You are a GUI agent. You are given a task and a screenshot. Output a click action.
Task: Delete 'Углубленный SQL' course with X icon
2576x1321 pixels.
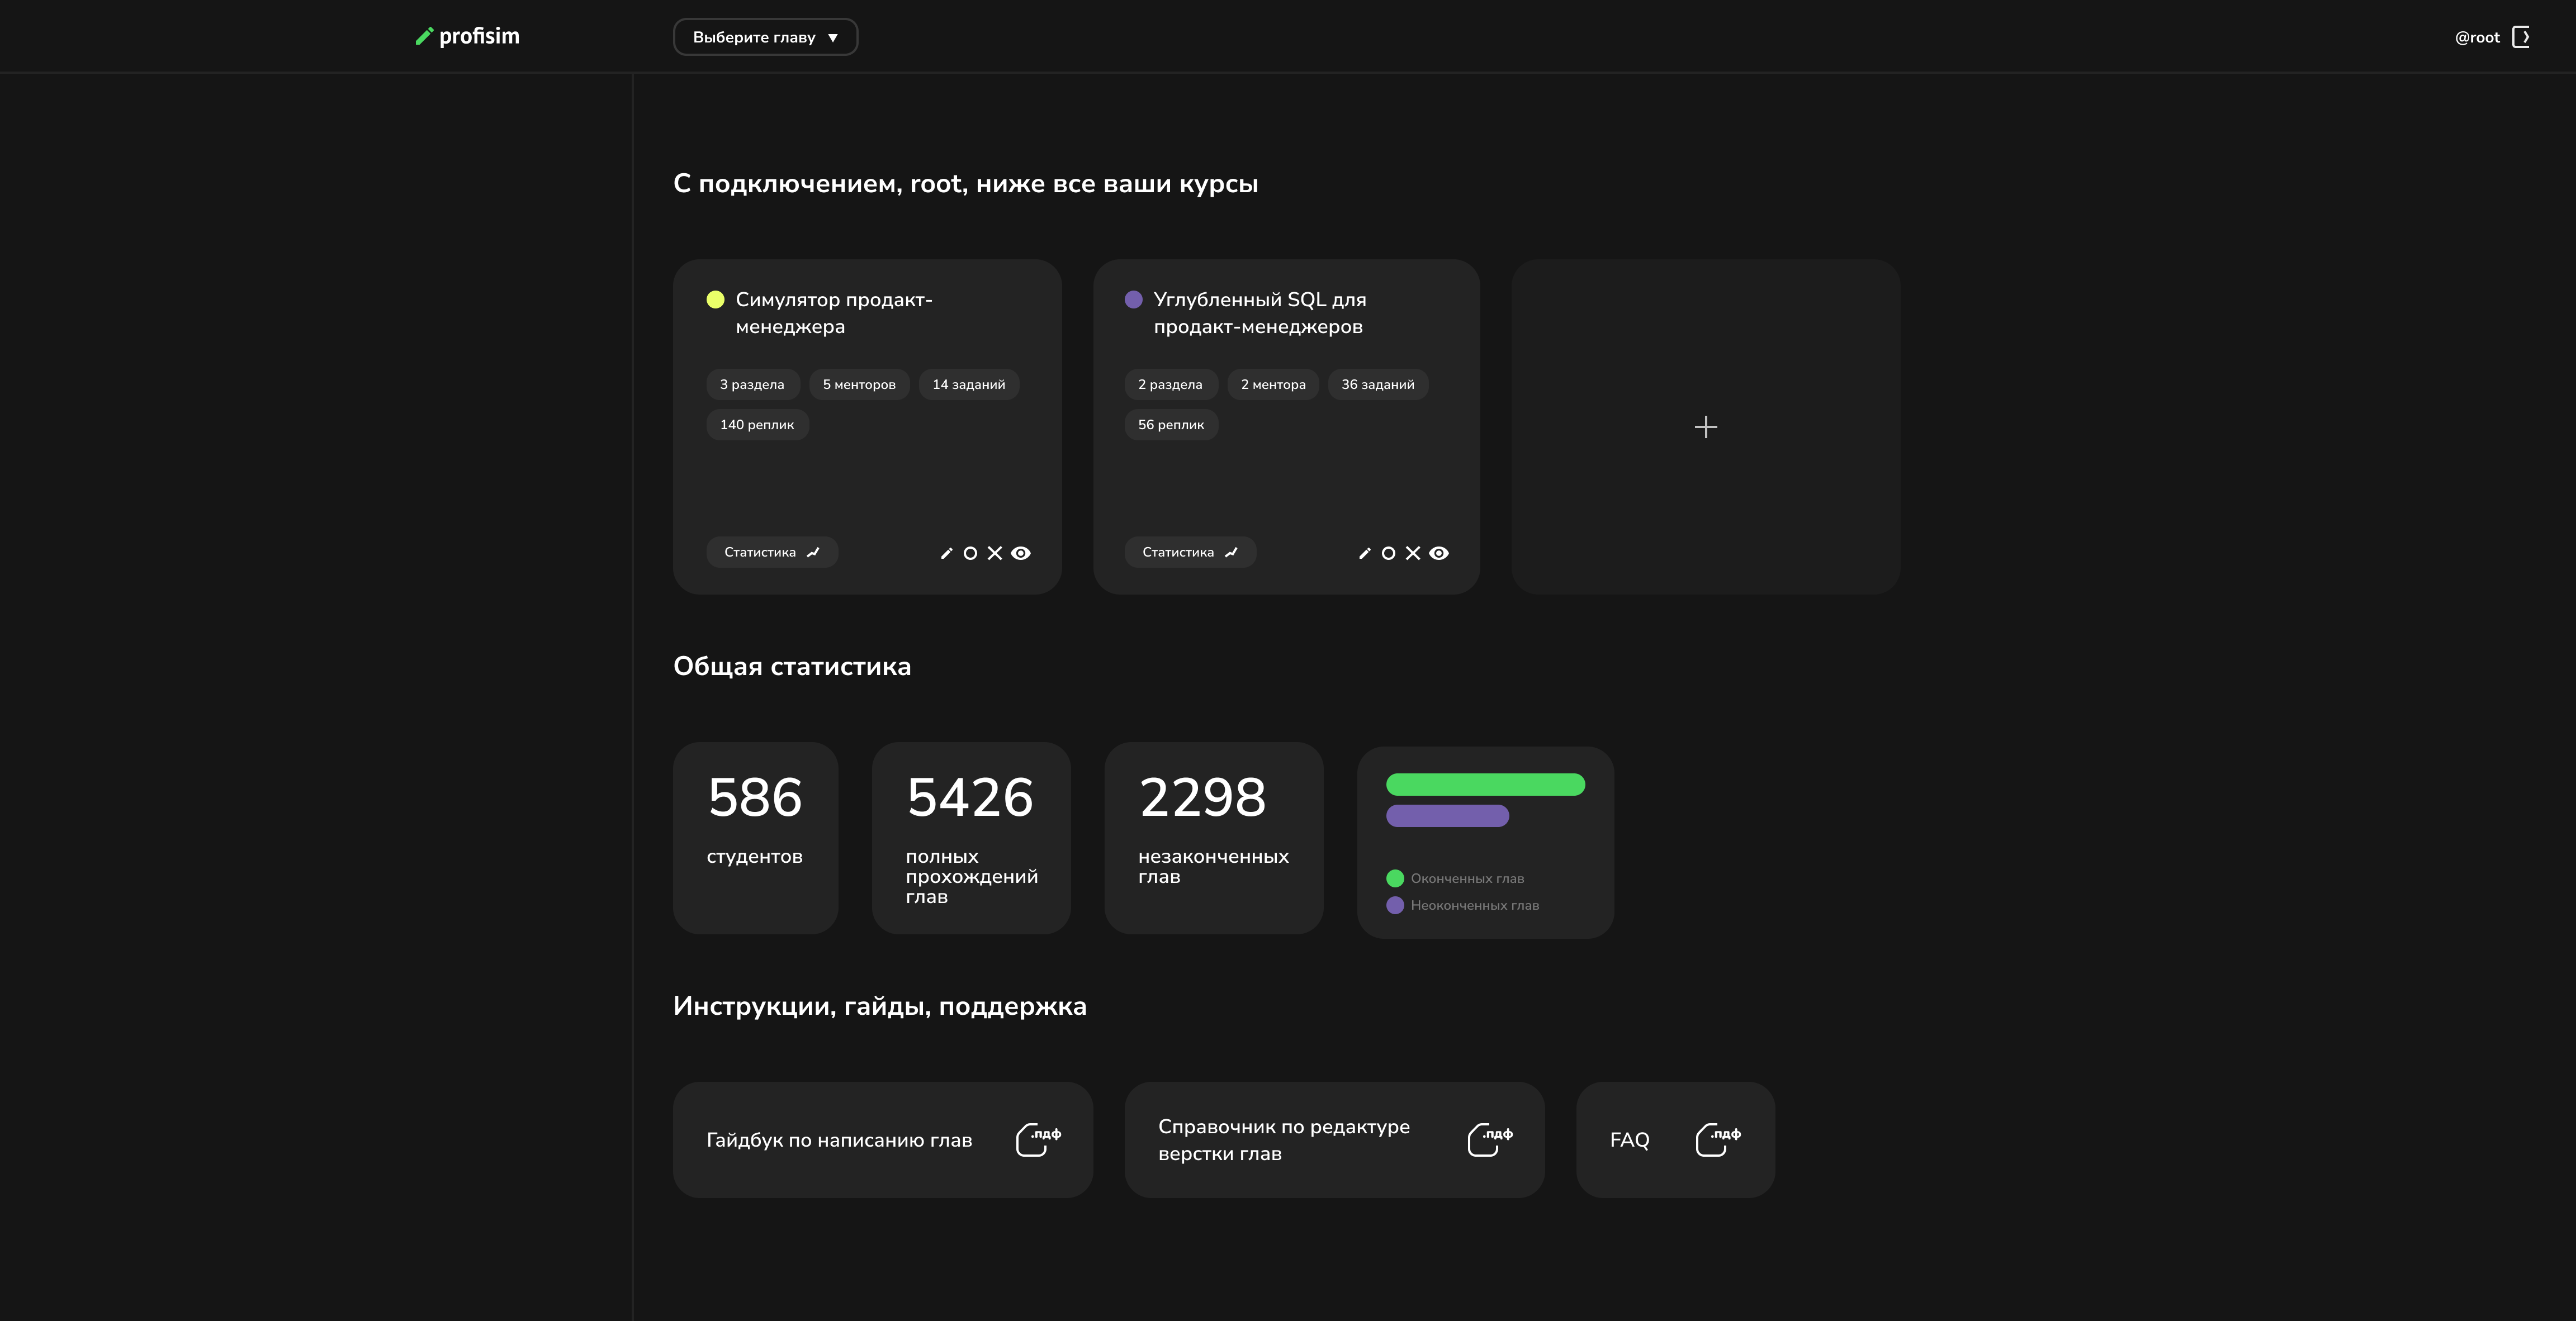point(1413,553)
